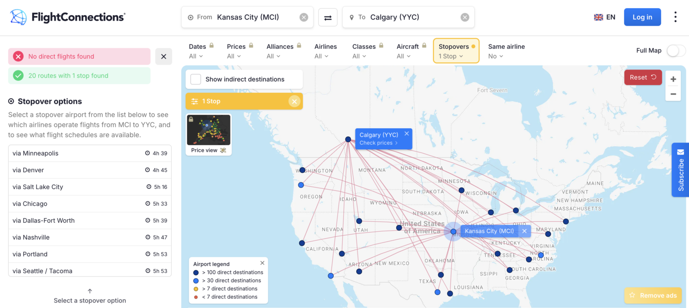Screen dimensions: 689x308
Task: Open the Same airline dropdown
Action: tap(495, 56)
